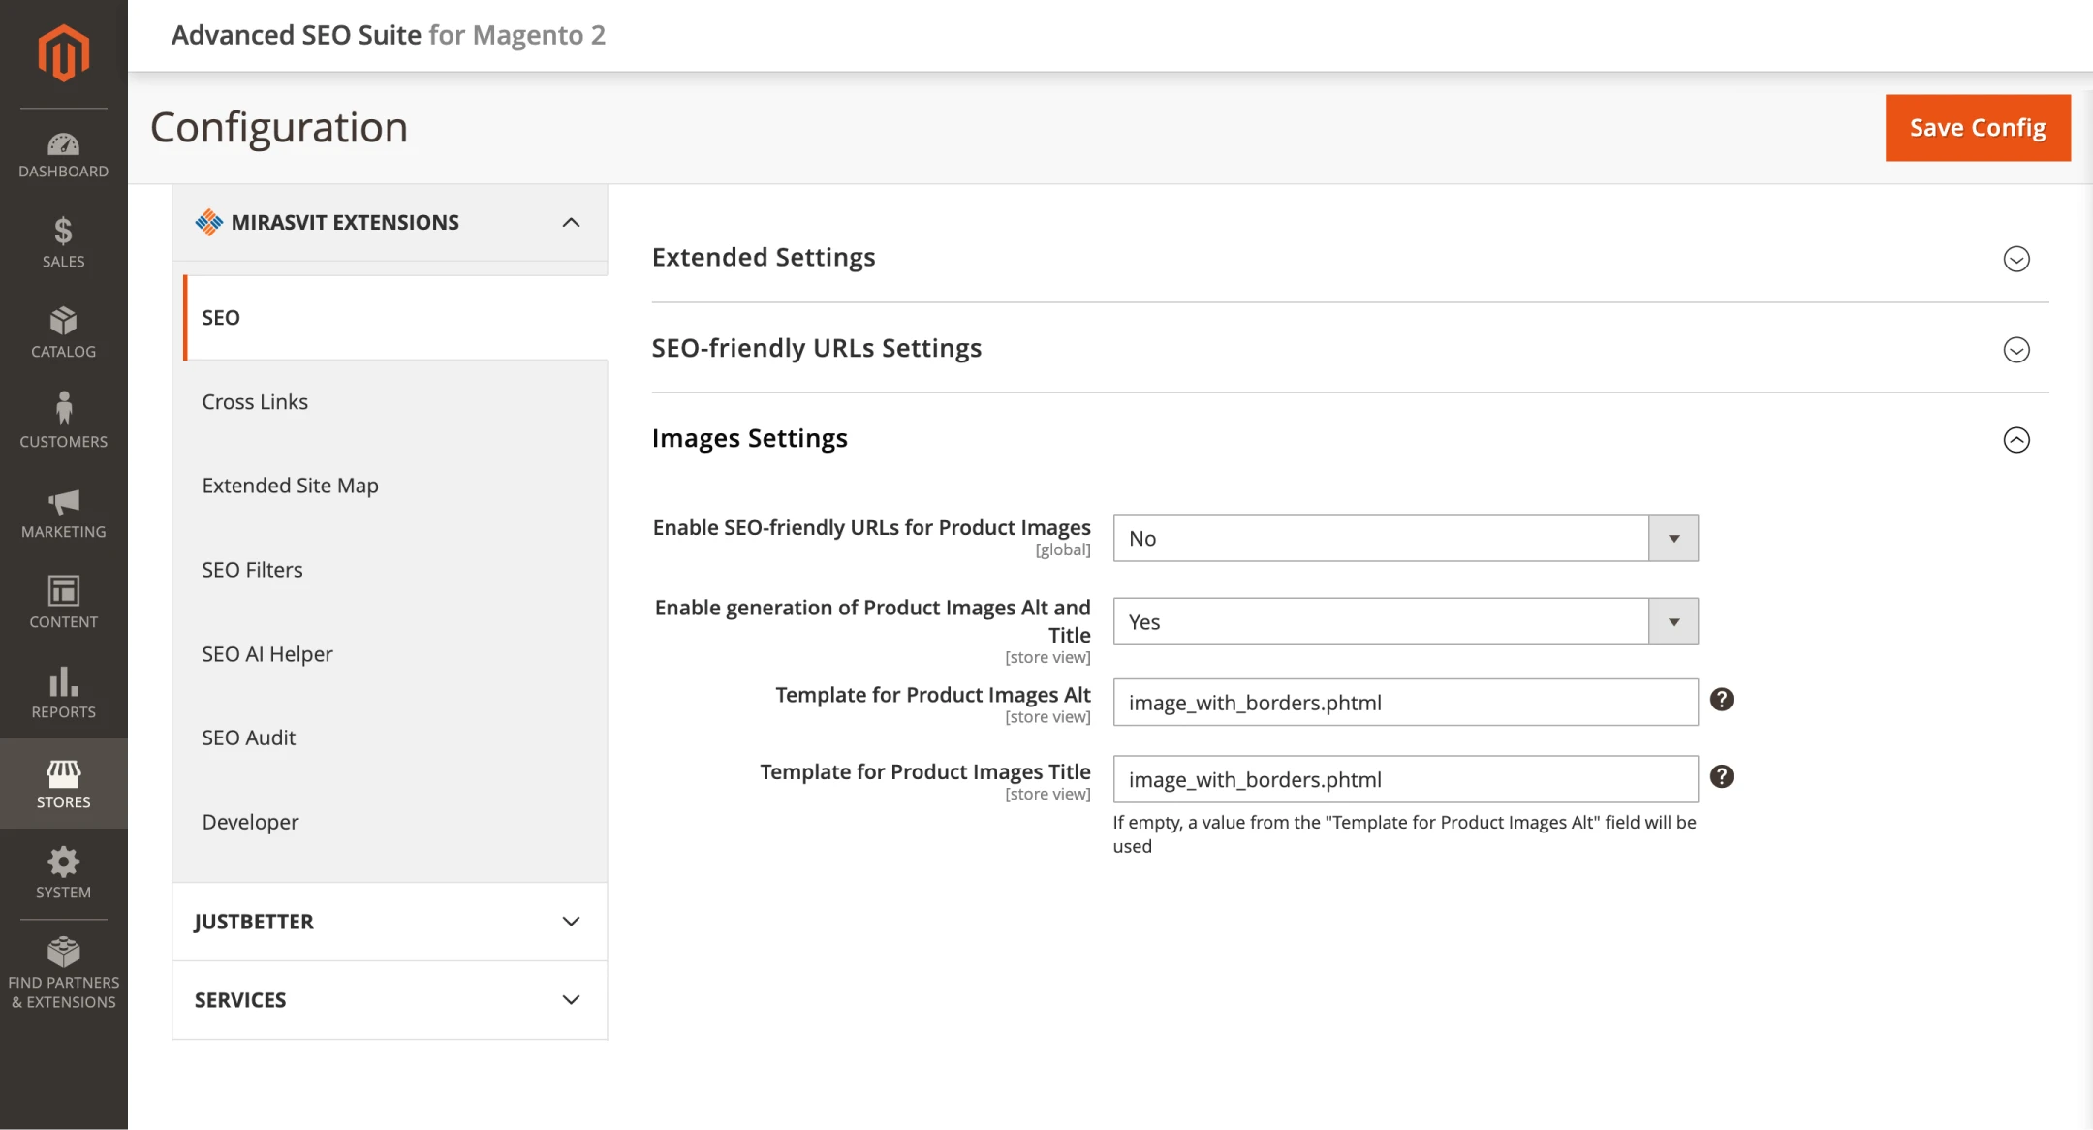Screen dimensions: 2093x1130
Task: Open Alt and Title generation dropdown
Action: 1405,622
